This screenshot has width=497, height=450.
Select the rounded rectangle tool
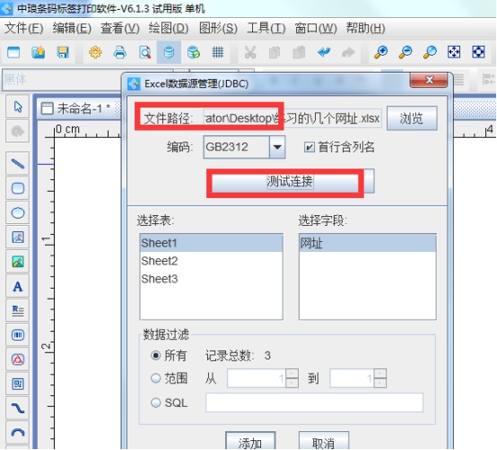click(x=18, y=188)
